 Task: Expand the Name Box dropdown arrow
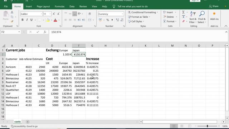click(19, 32)
